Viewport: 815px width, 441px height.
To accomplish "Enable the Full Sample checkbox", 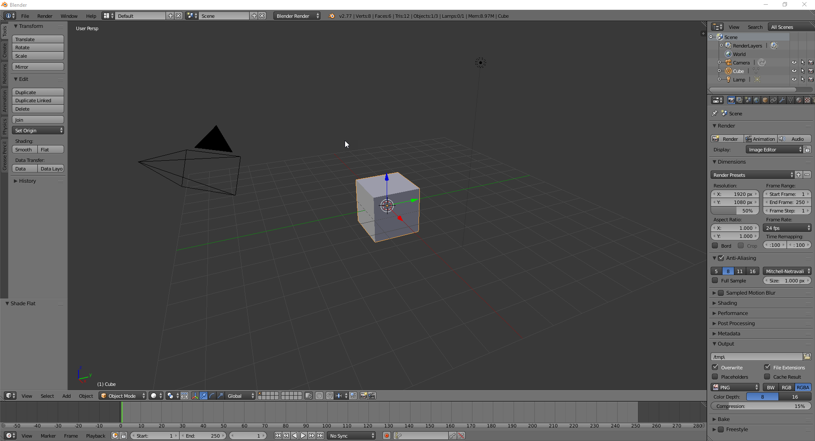I will pyautogui.click(x=714, y=281).
